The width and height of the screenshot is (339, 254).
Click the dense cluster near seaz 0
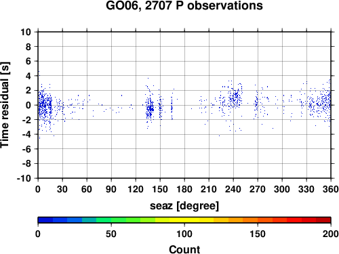[45, 106]
